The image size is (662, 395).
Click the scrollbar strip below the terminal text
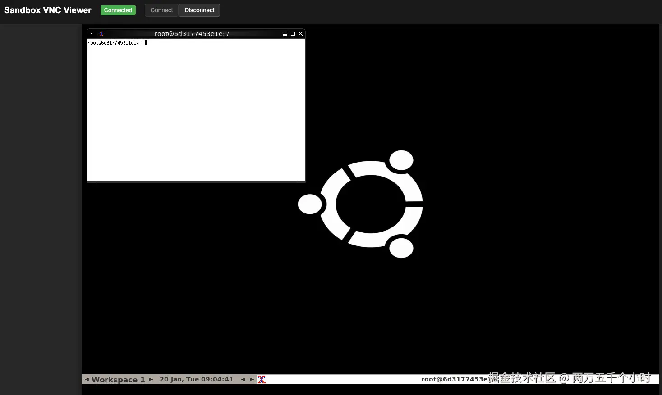(x=196, y=181)
